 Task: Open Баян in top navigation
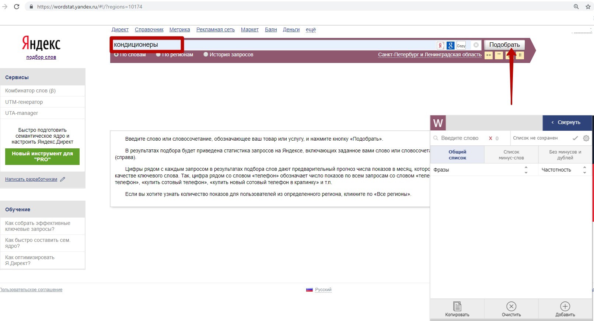(x=271, y=29)
